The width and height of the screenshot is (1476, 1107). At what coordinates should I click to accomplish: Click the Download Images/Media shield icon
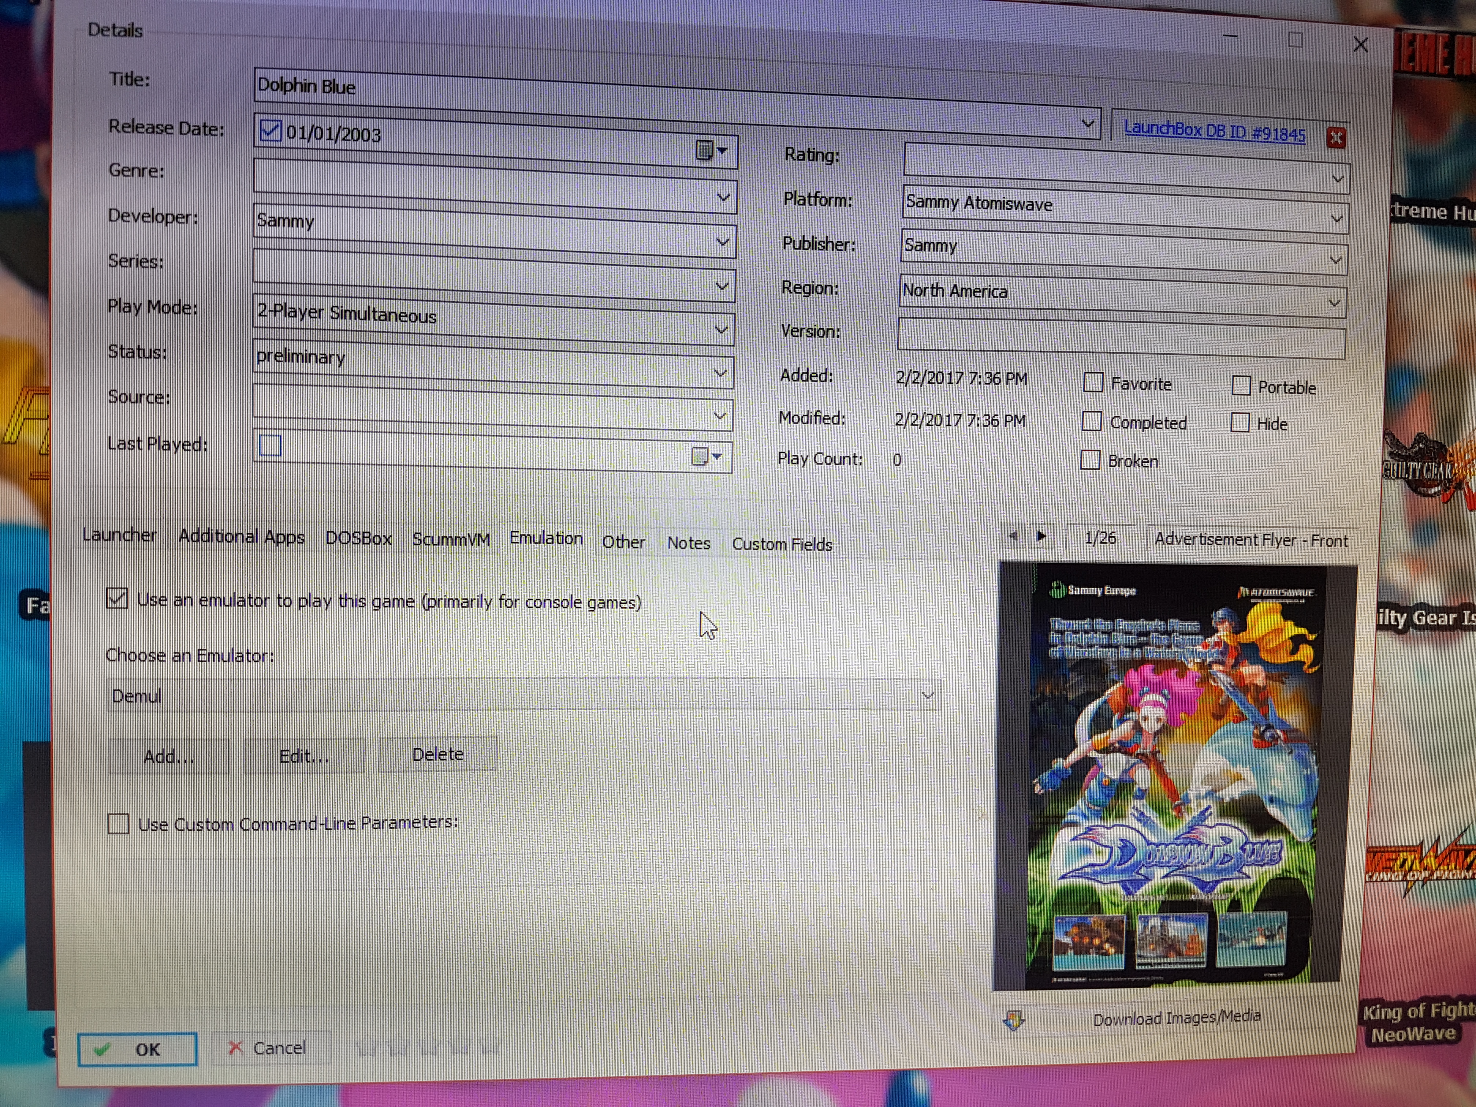click(x=1014, y=1020)
